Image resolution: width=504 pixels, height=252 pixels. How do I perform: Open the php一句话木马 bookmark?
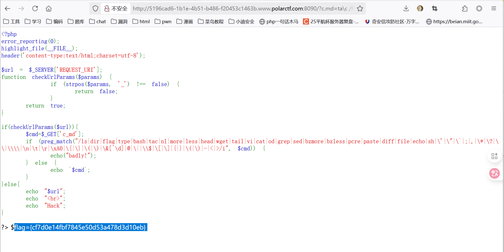[x=279, y=22]
